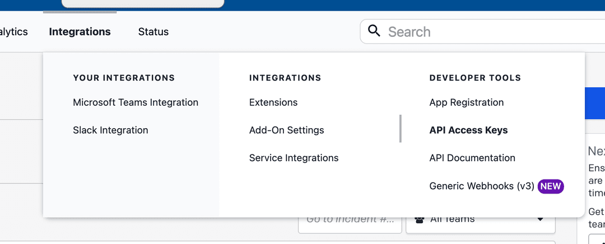Viewport: 605px width, 244px height.
Task: Open Service Integrations
Action: pyautogui.click(x=294, y=158)
